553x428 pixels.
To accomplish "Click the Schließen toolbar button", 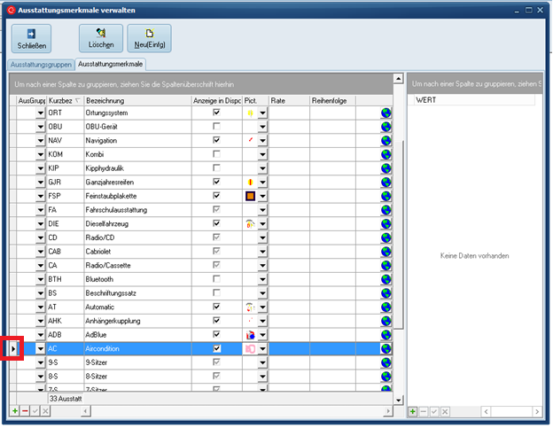I will tap(31, 38).
